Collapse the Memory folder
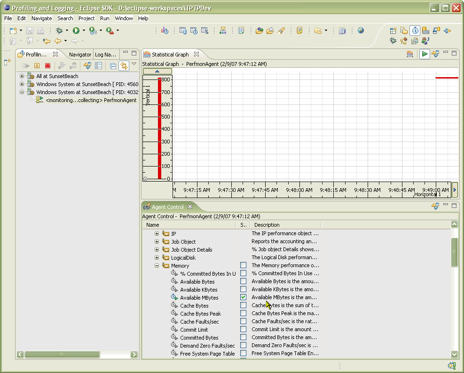This screenshot has height=373, width=464. 157,266
